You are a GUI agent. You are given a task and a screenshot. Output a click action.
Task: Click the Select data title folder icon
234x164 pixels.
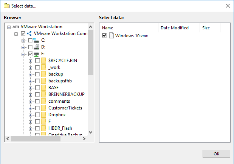tap(6, 6)
